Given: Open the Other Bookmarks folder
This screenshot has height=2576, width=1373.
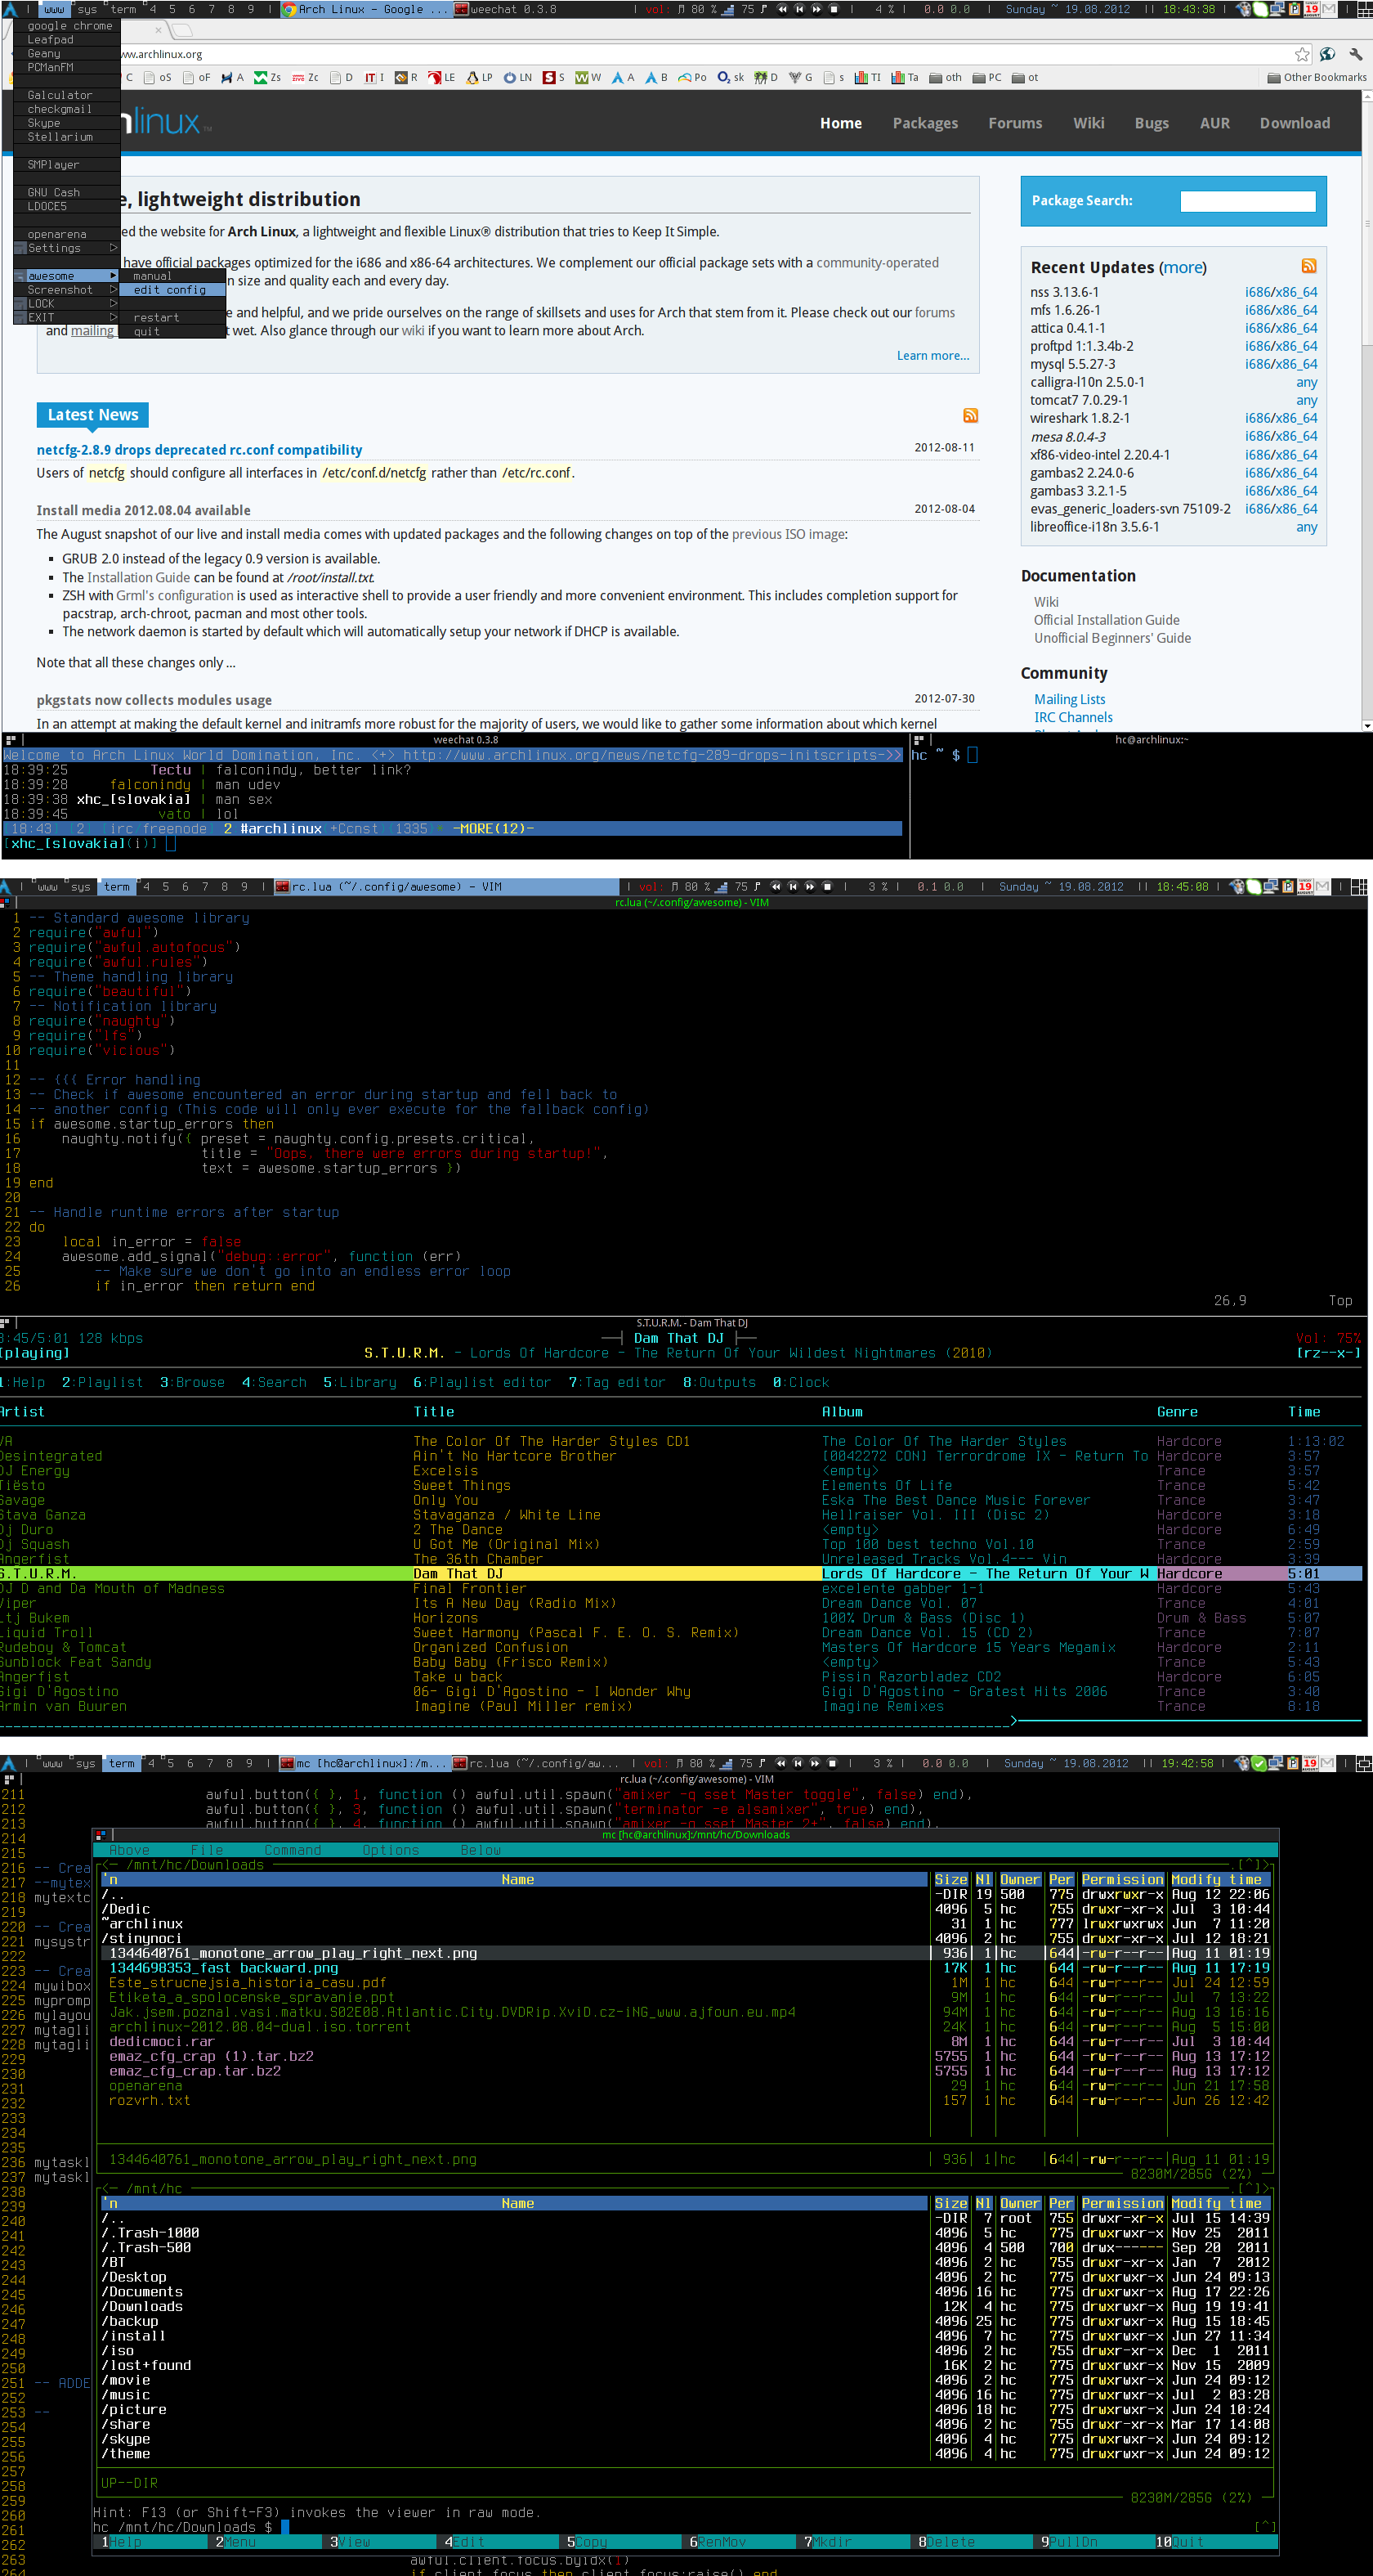Looking at the screenshot, I should 1316,77.
